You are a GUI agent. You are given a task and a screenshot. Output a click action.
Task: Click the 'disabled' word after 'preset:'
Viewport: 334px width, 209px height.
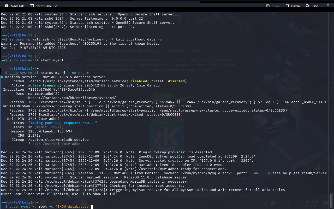tap(176, 81)
